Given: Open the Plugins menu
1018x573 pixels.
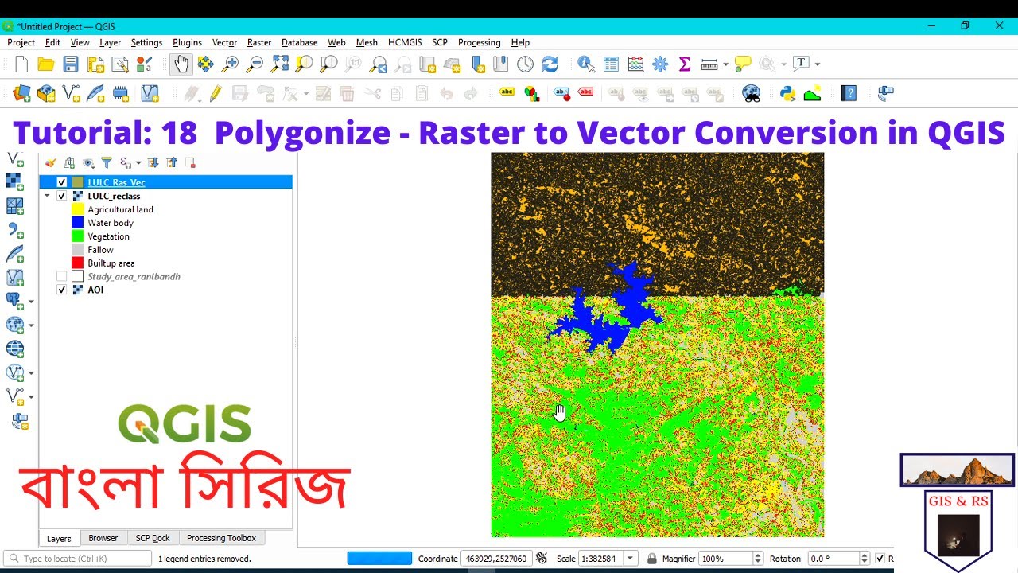Looking at the screenshot, I should (x=187, y=42).
